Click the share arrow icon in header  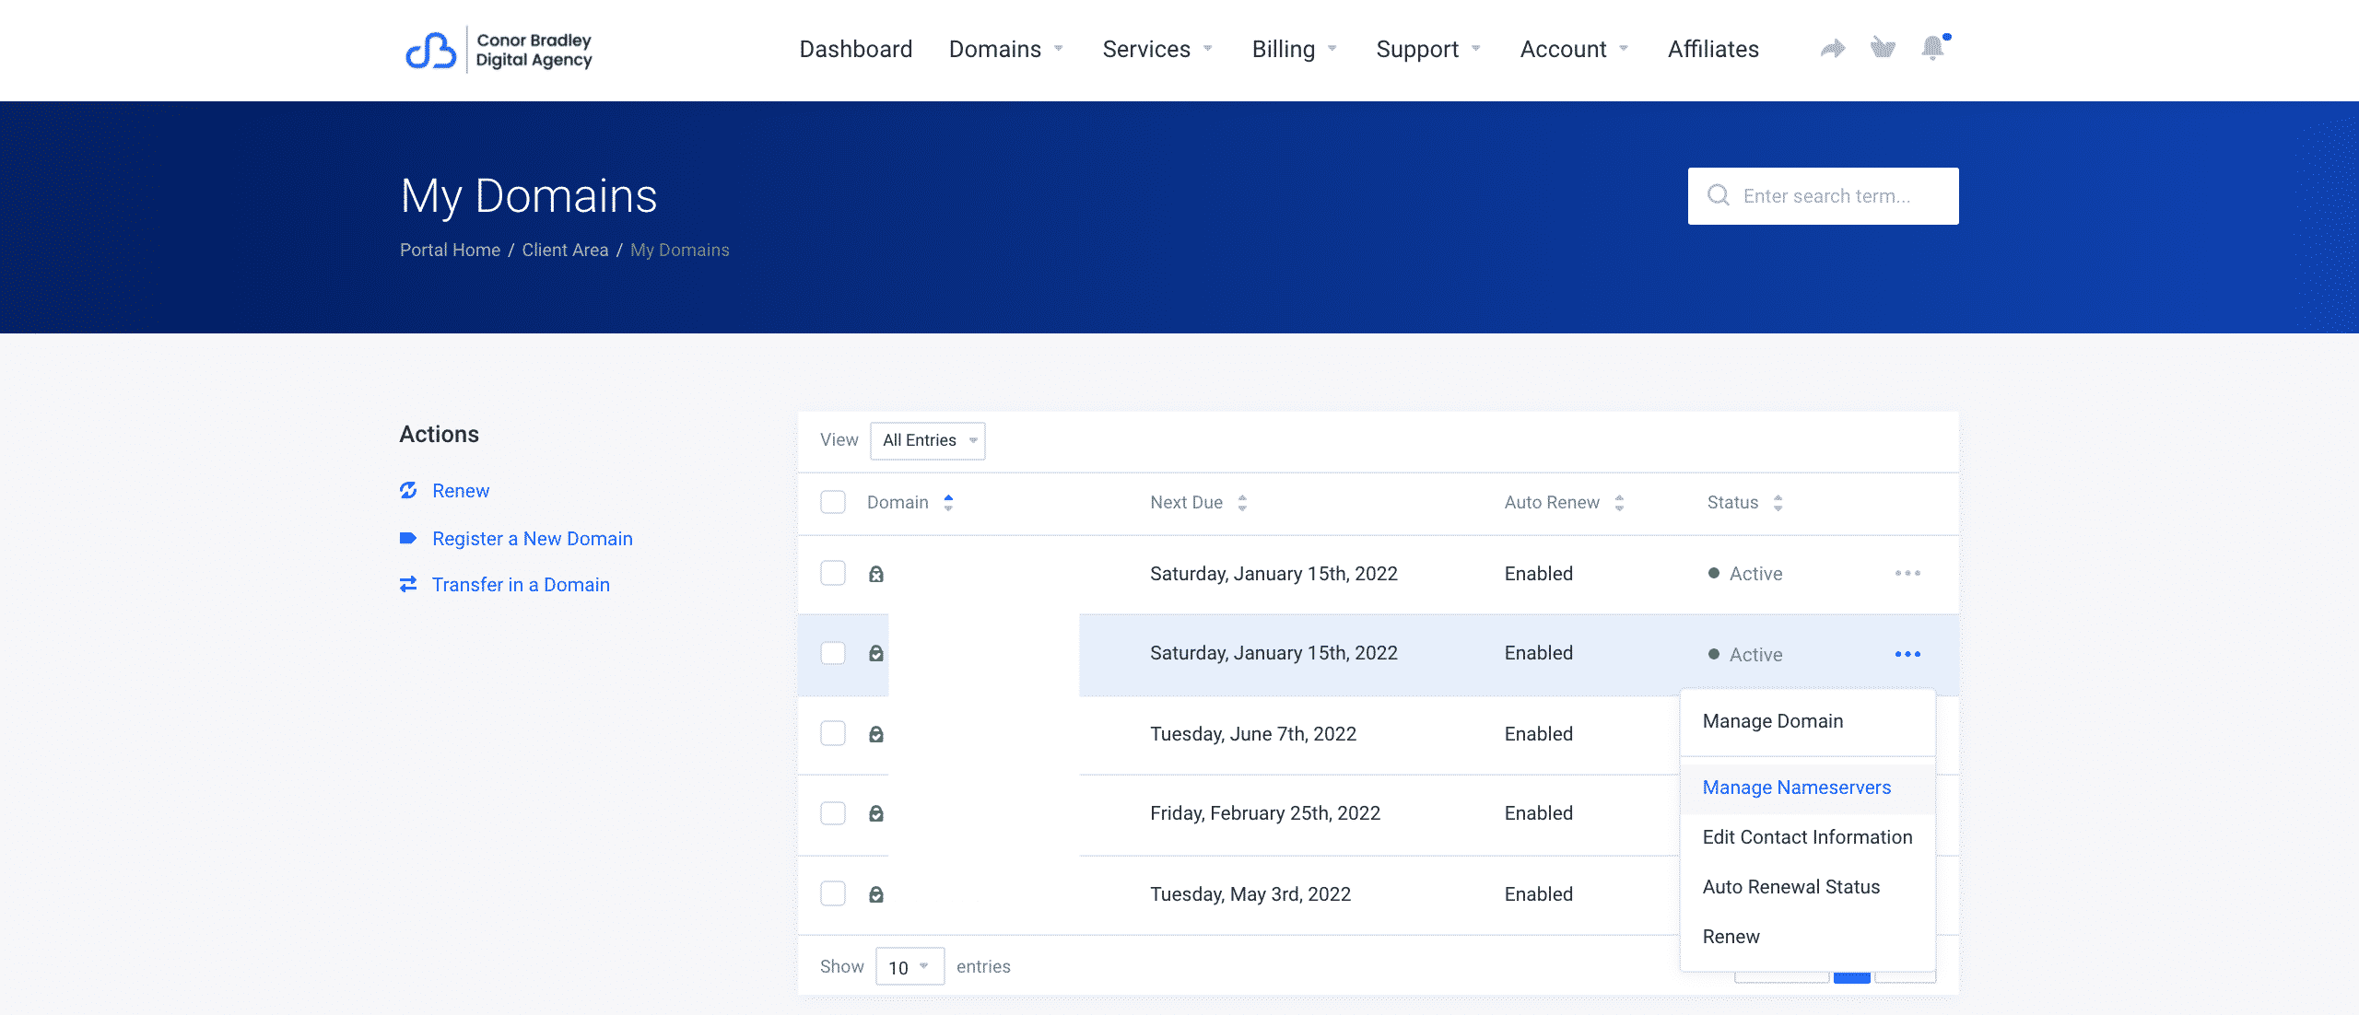pyautogui.click(x=1833, y=48)
